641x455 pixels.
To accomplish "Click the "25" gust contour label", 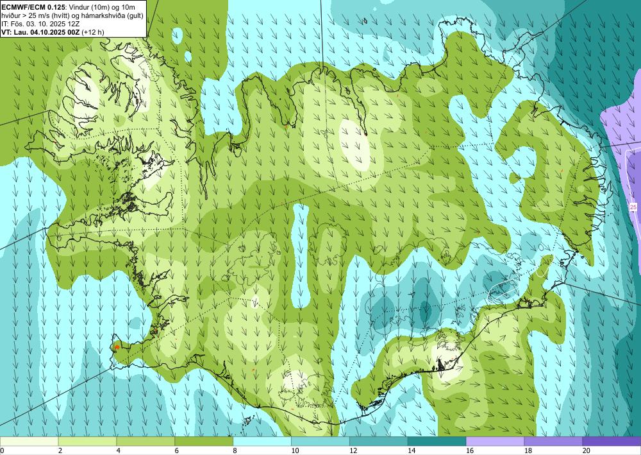I will pyautogui.click(x=633, y=207).
